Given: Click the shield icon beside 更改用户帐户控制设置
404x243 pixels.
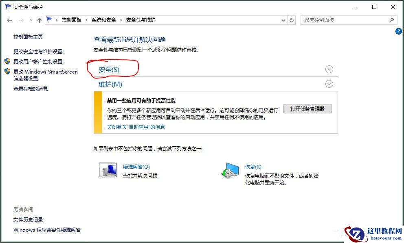Looking at the screenshot, I should [x=7, y=61].
